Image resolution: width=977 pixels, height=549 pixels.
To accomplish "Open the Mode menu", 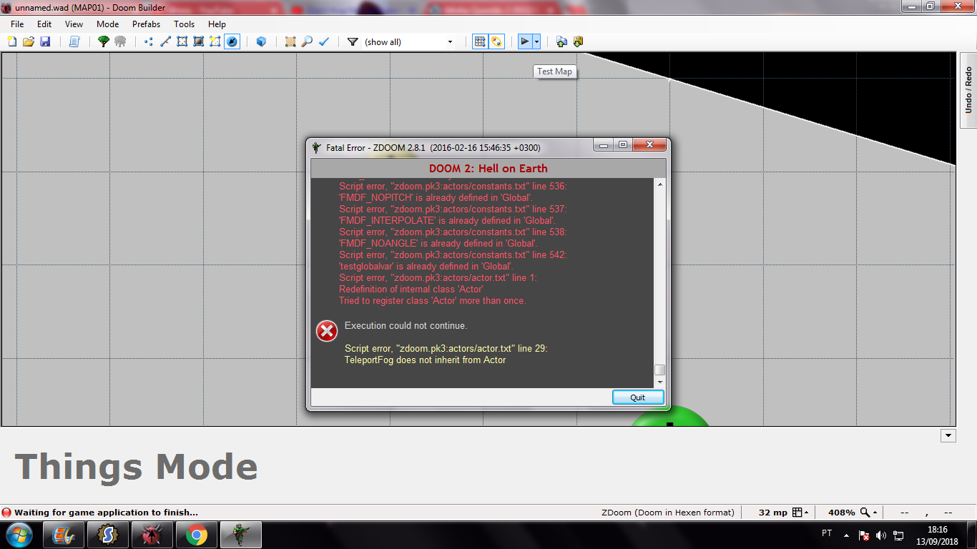I will click(x=107, y=24).
